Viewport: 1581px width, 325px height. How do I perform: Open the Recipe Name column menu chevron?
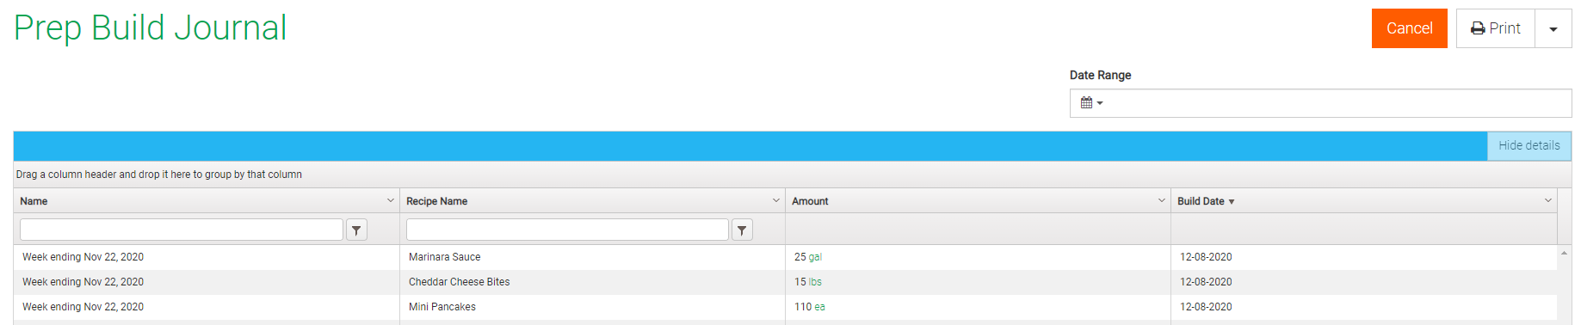[776, 200]
